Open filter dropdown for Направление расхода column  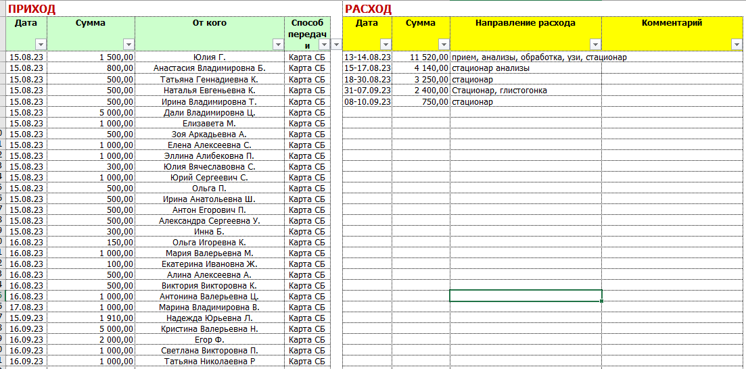click(x=596, y=44)
